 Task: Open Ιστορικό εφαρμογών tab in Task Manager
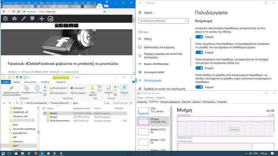[x=170, y=102]
